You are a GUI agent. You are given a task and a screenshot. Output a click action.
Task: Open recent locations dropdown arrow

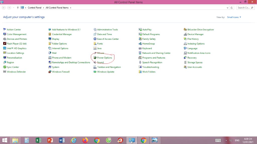pos(14,8)
